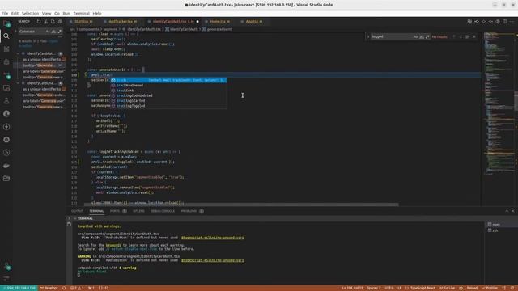Open the Help menu

[x=97, y=14]
